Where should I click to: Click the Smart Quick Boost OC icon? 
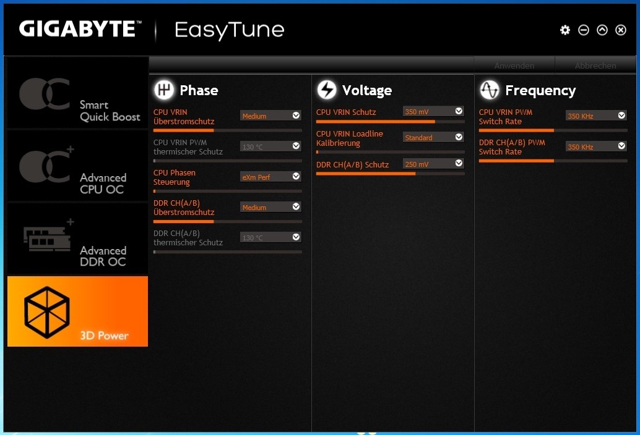pyautogui.click(x=45, y=94)
